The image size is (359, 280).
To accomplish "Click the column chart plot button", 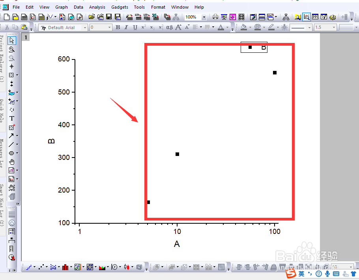I will pyautogui.click(x=65, y=267).
